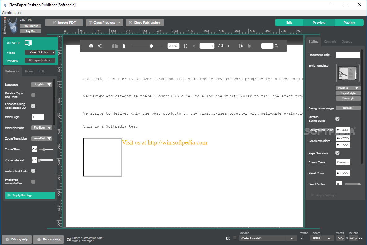Viewport: 367px width, 245px height.
Task: Click the viewer zoom slider handle
Action: click(x=151, y=46)
